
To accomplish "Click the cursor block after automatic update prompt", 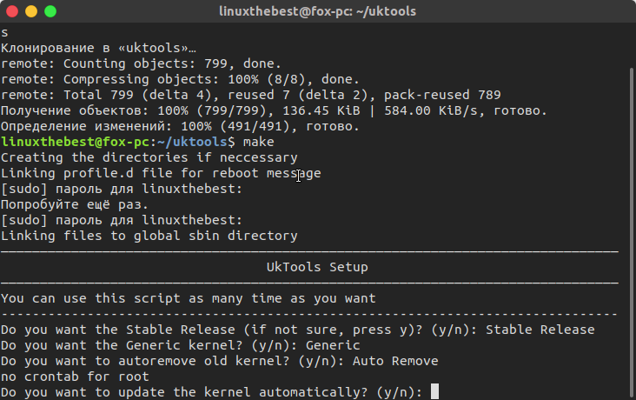I will (434, 392).
